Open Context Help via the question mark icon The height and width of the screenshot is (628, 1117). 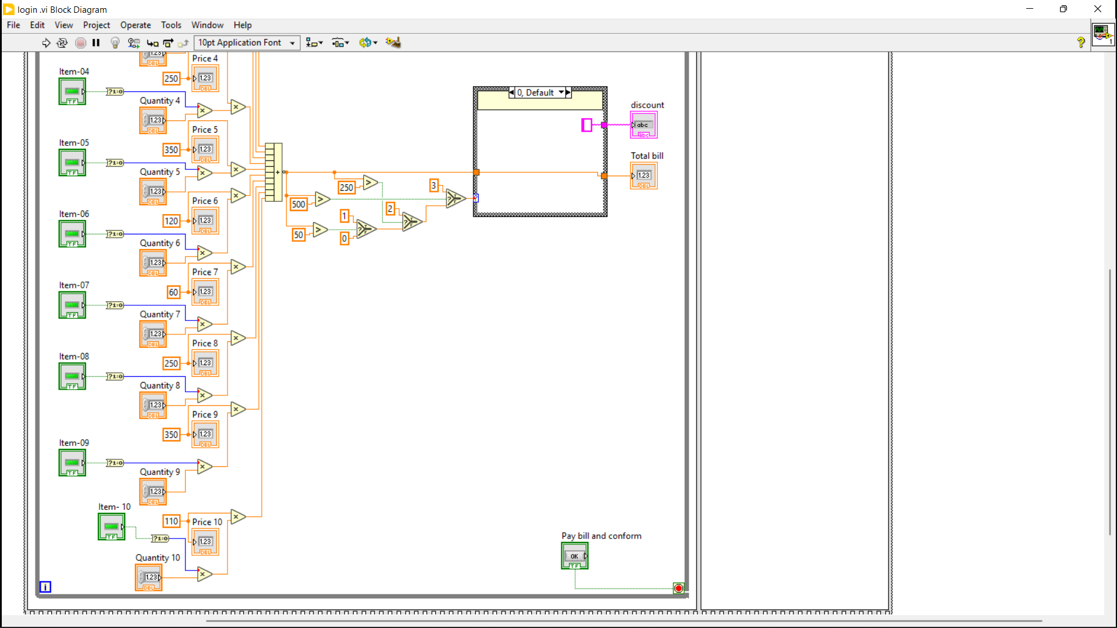point(1081,42)
